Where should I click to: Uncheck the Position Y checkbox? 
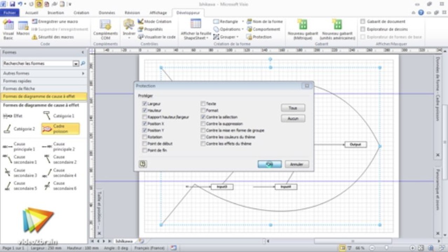coord(144,130)
